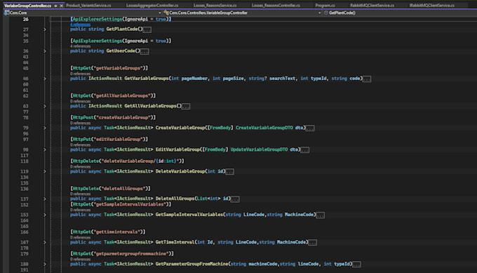Viewport: 477px width, 273px height.
Task: Click the HttpPut("editVariableGroup") attribute
Action: (x=109, y=140)
